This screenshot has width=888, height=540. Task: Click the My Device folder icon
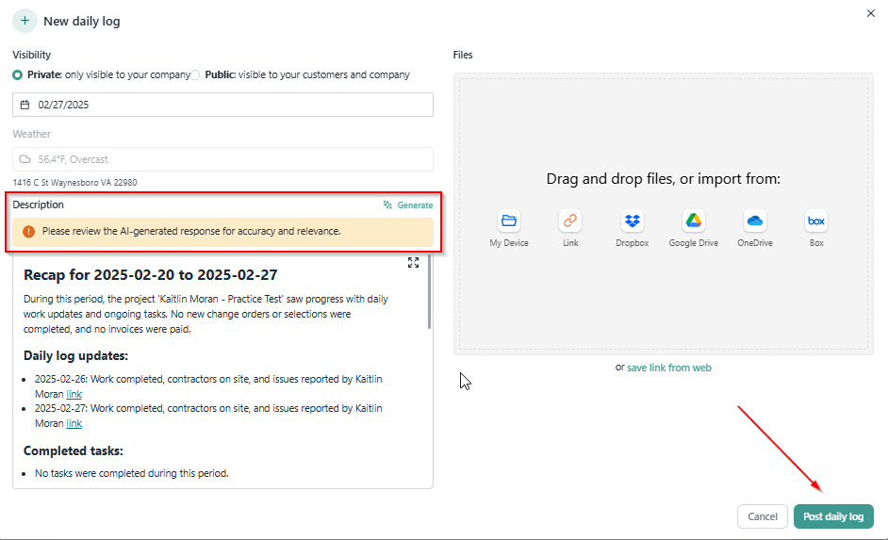508,221
